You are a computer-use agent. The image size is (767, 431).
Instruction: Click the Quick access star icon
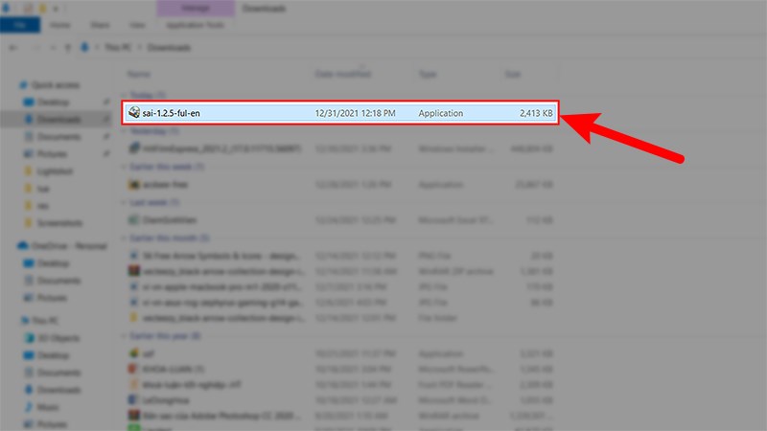click(23, 85)
